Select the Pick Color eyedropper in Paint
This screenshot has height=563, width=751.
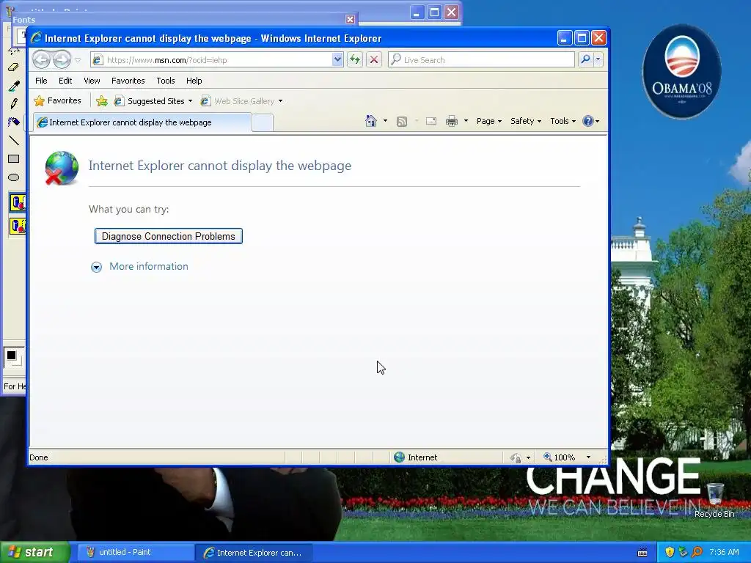[14, 86]
